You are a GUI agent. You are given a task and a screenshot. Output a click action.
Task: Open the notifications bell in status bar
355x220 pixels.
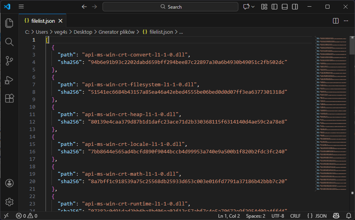[348, 216]
